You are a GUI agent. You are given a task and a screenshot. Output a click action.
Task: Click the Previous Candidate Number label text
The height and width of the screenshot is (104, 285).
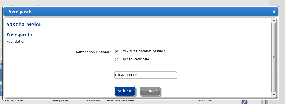pos(143,51)
